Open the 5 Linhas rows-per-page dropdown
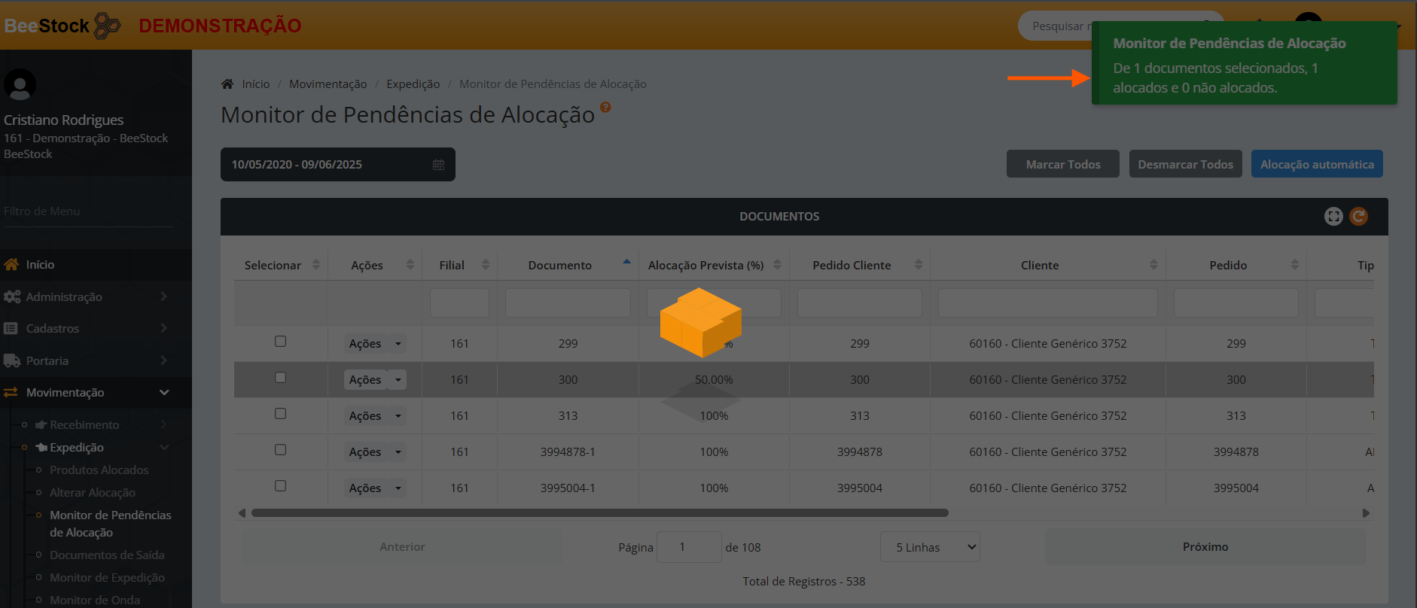 (930, 547)
